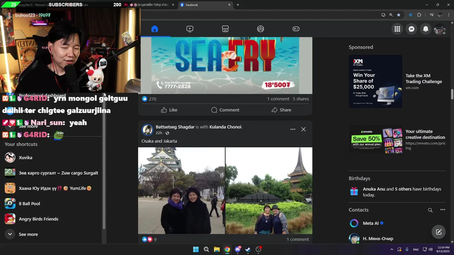Open Messenger chats

(411, 29)
